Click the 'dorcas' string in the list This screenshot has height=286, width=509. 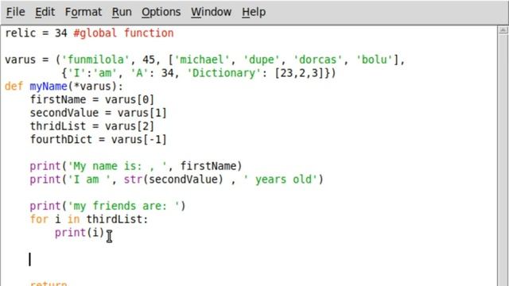317,60
